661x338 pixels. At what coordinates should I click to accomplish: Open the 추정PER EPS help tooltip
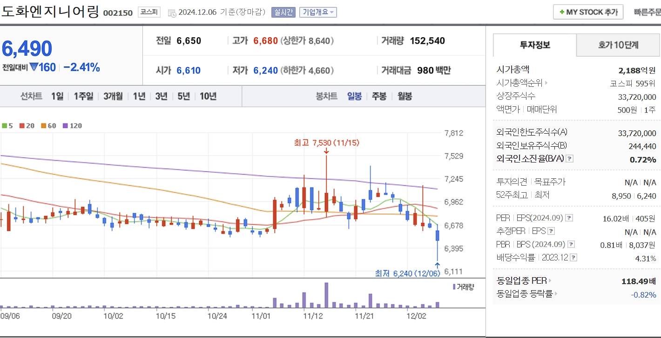551,231
